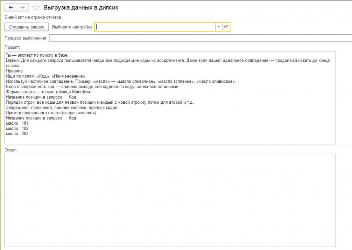This screenshot has width=352, height=250.
Task: Click the Процесс выполнения field
Action: 200,38
